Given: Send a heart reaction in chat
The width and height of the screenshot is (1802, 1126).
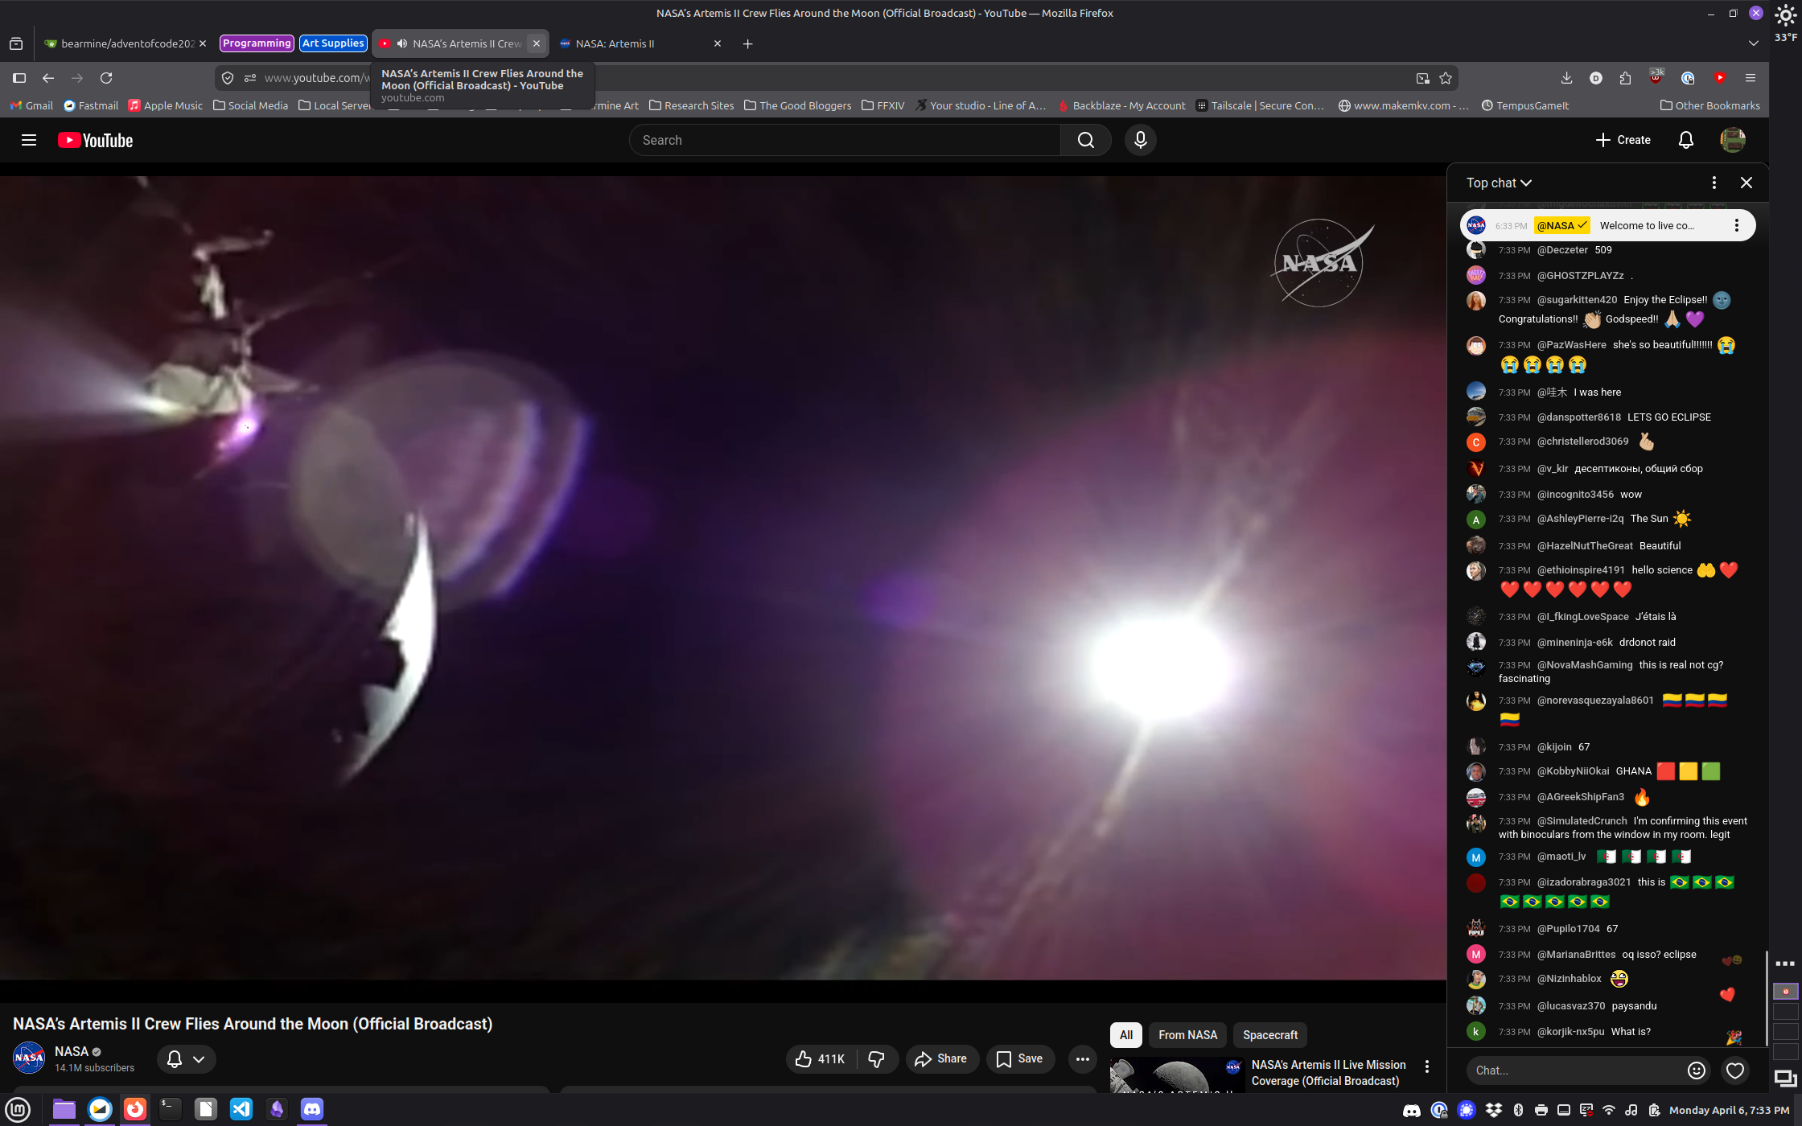Looking at the screenshot, I should pos(1735,1070).
